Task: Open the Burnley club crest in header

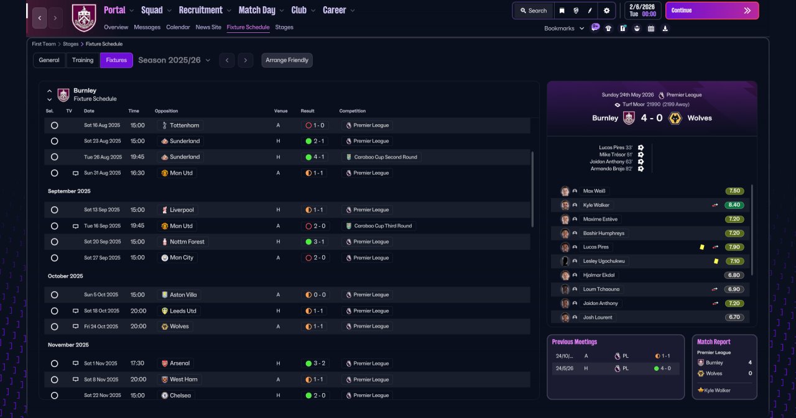Action: tap(84, 18)
